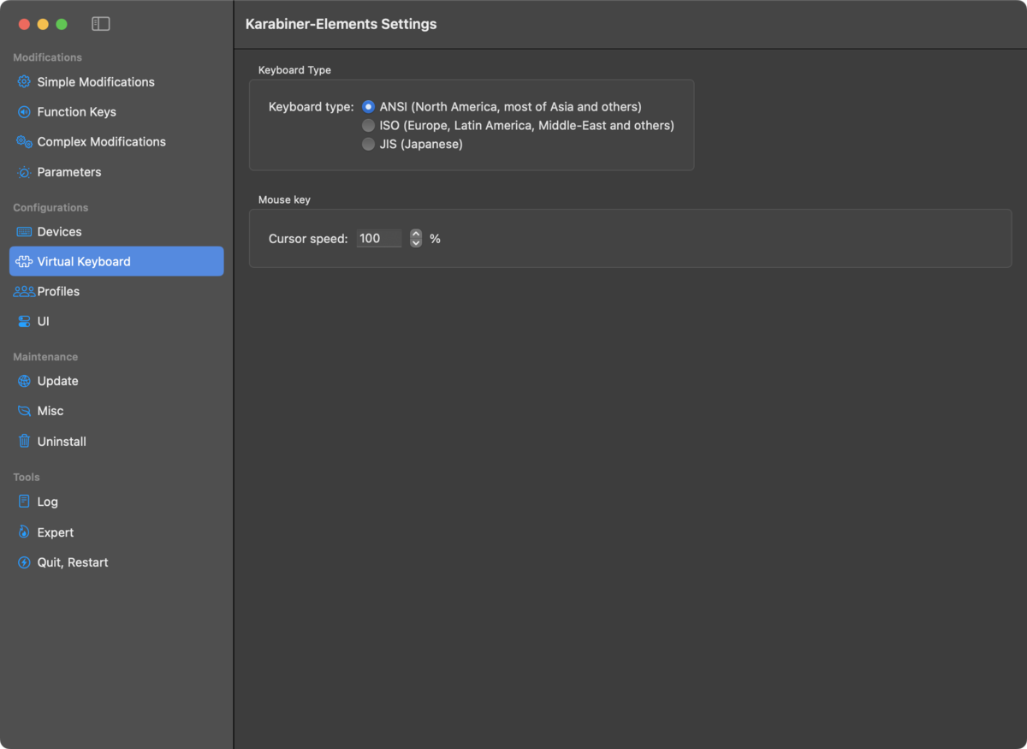Switch to Devices configuration
Viewport: 1027px width, 749px height.
click(60, 232)
